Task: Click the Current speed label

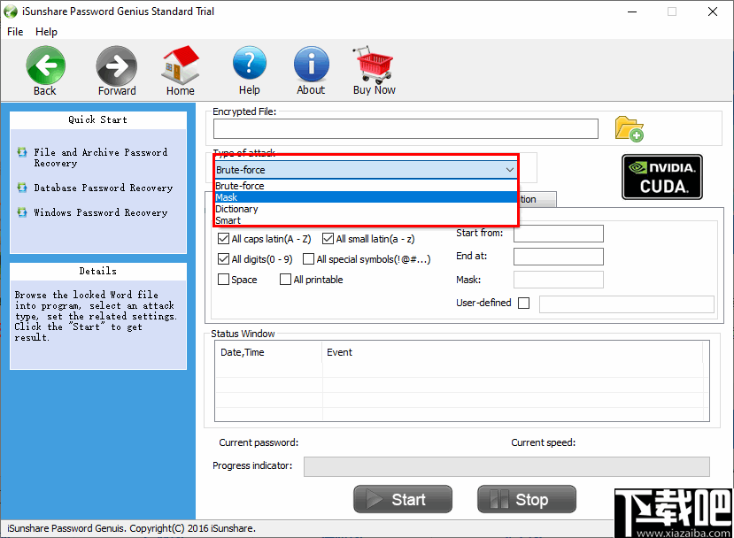Action: (x=543, y=442)
